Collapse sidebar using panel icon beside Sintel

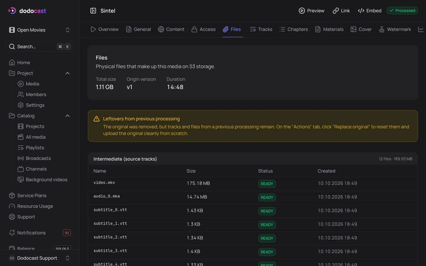tap(93, 11)
